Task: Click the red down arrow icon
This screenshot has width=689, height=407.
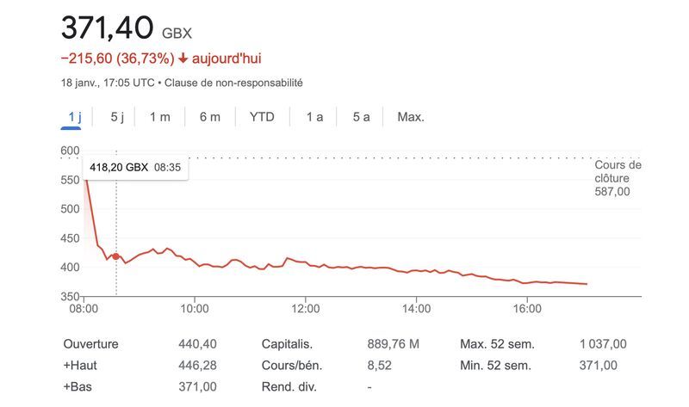Action: coord(183,59)
